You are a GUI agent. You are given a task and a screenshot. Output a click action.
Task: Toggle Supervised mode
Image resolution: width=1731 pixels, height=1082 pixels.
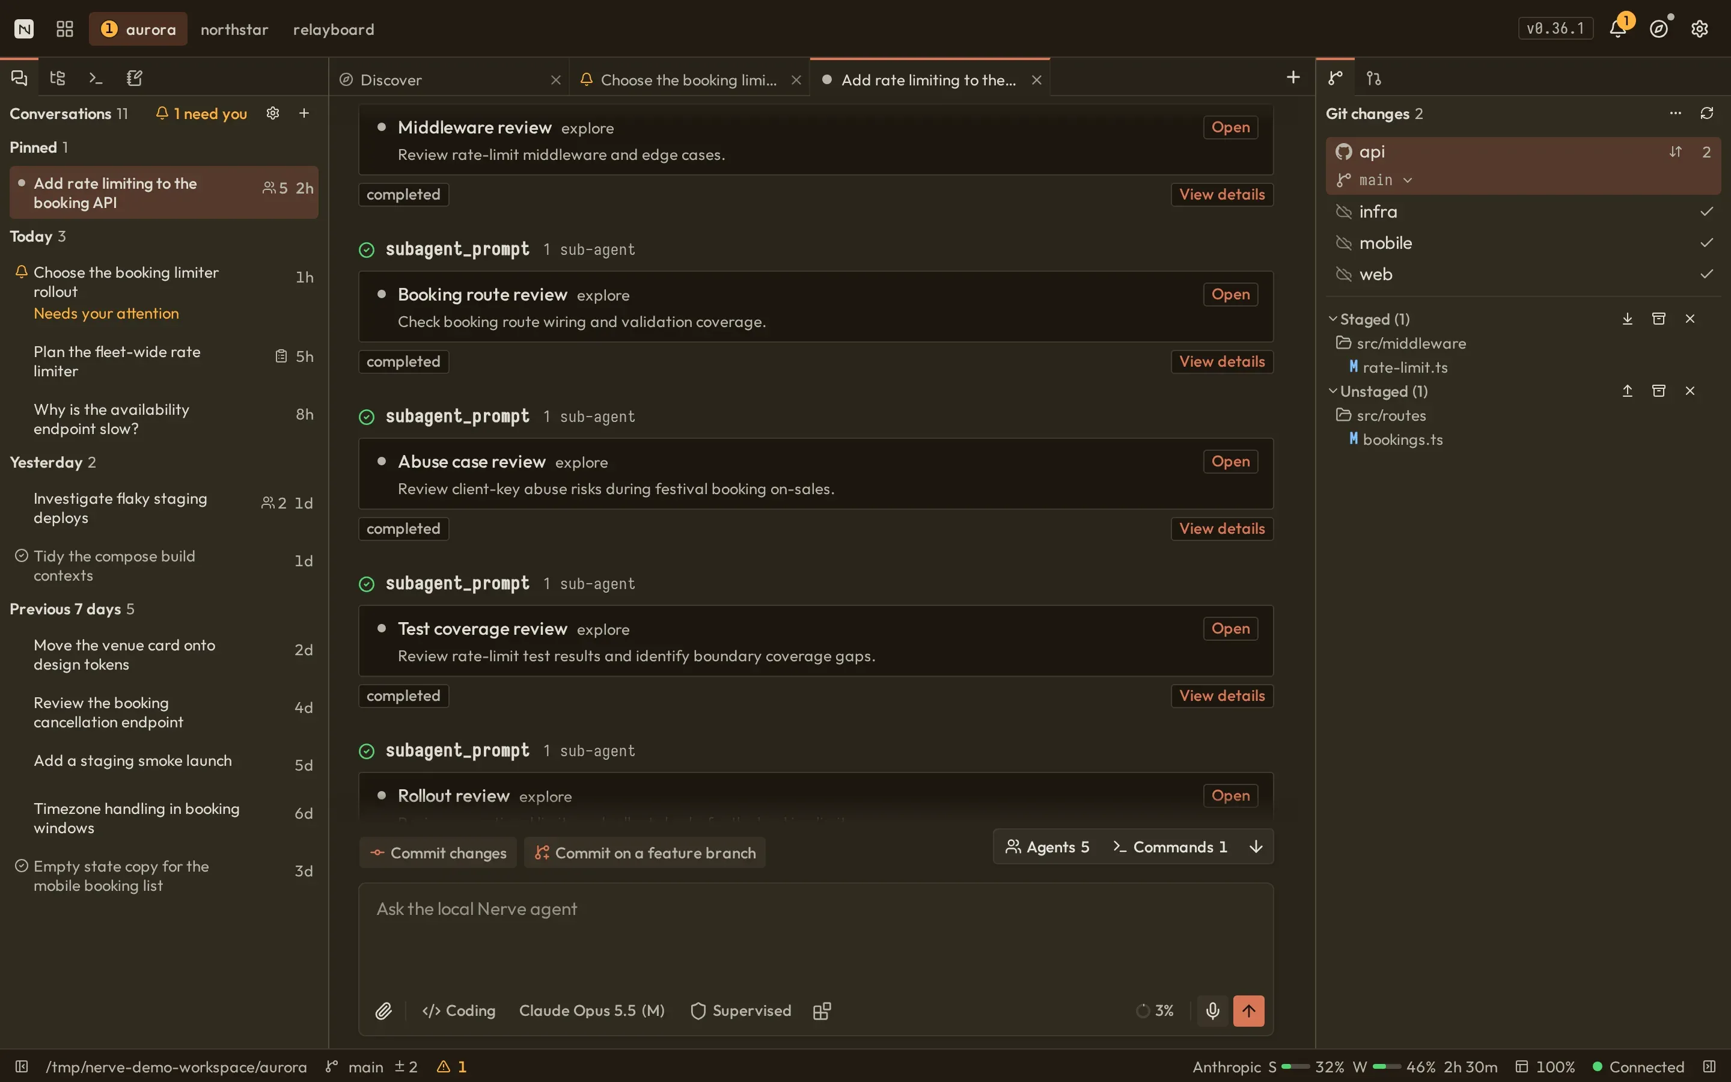tap(741, 1010)
